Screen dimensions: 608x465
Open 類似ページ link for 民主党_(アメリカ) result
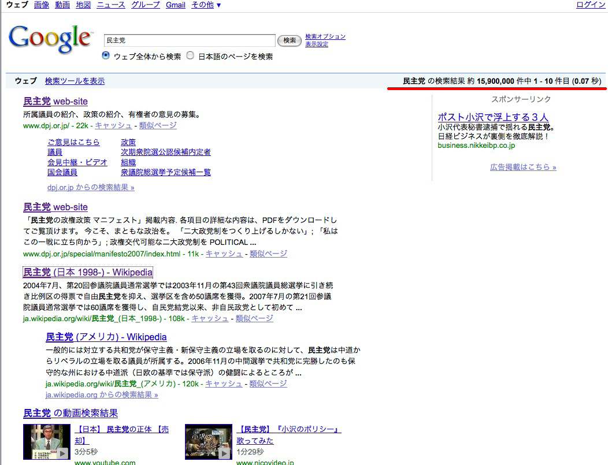point(268,384)
